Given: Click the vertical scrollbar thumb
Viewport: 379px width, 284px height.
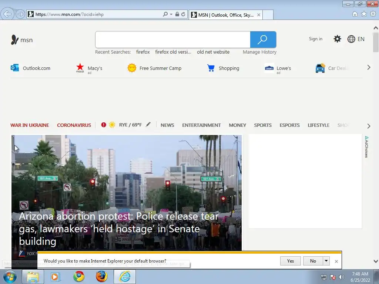Looking at the screenshot, I should point(376,42).
